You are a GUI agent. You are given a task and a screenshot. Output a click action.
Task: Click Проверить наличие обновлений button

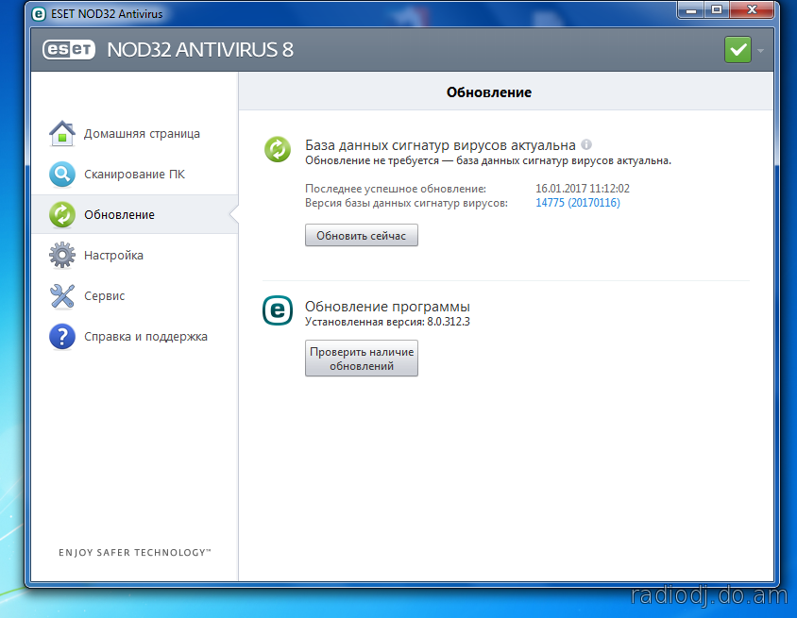[362, 359]
